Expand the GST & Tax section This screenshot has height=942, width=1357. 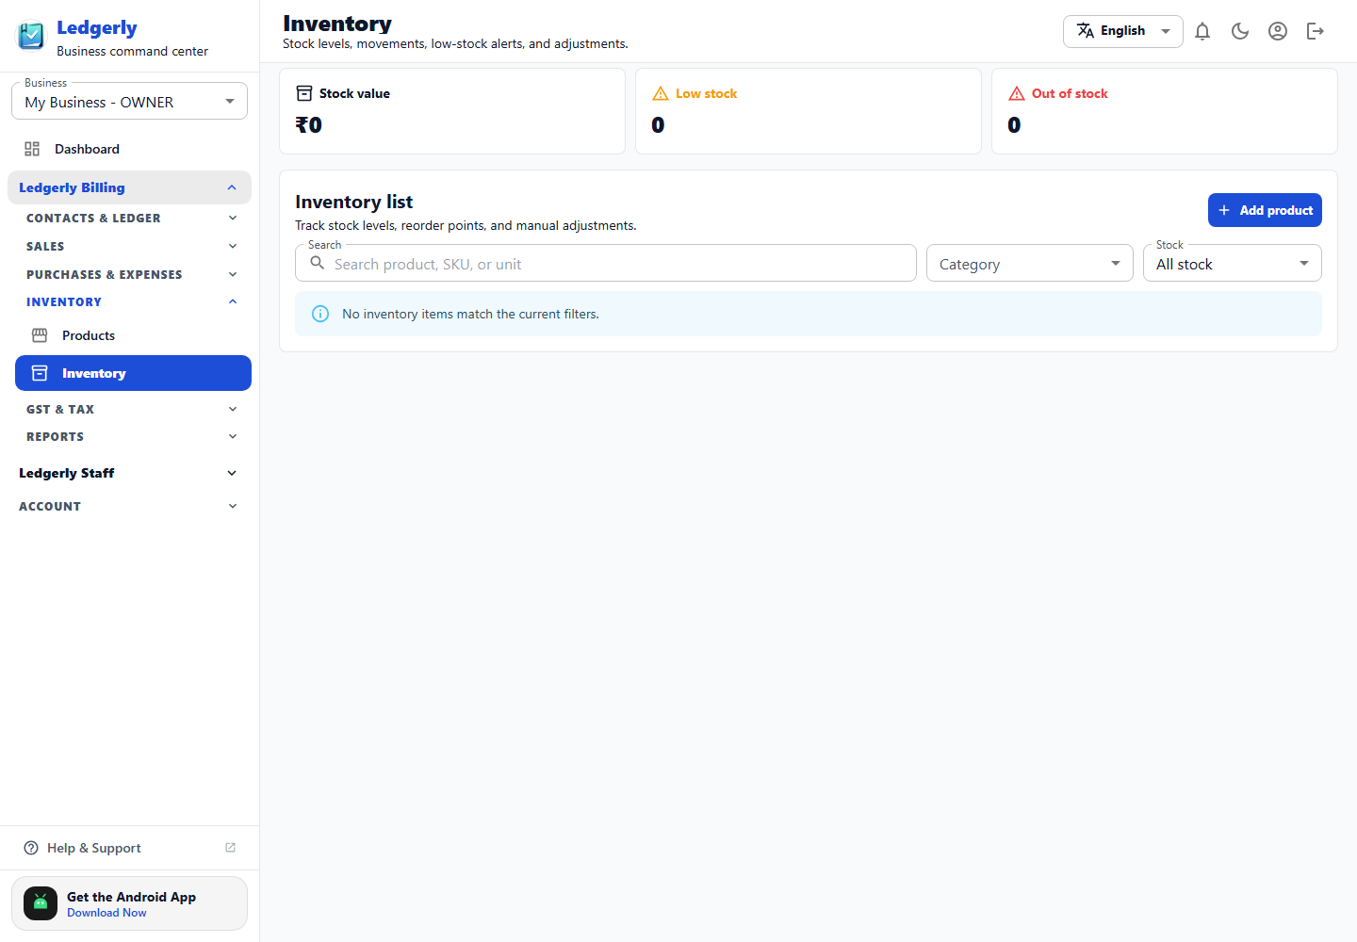131,409
